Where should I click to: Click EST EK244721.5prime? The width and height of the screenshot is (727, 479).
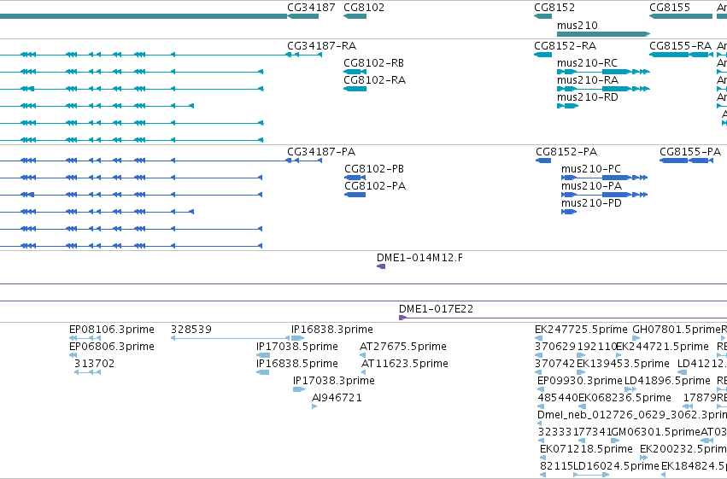[x=662, y=347]
